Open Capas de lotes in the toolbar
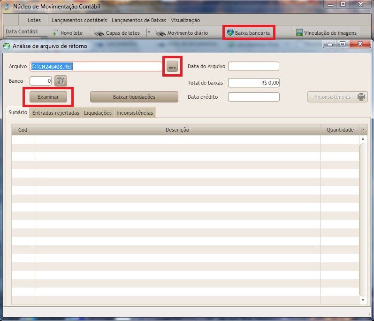This screenshot has width=374, height=321. tap(117, 33)
